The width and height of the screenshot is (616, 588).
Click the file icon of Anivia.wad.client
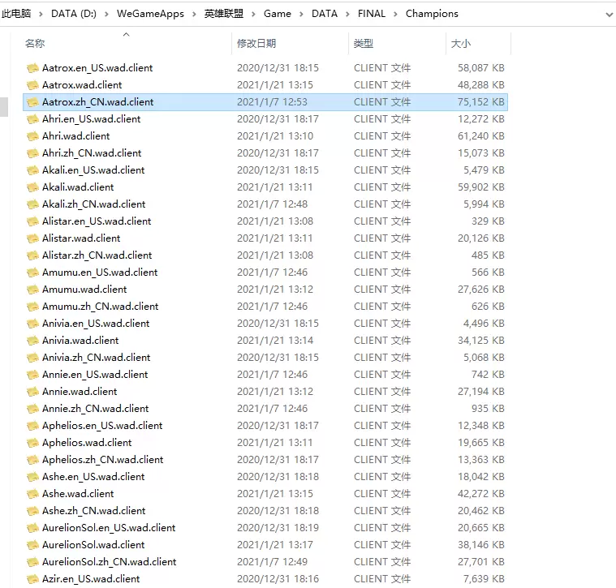(x=32, y=341)
